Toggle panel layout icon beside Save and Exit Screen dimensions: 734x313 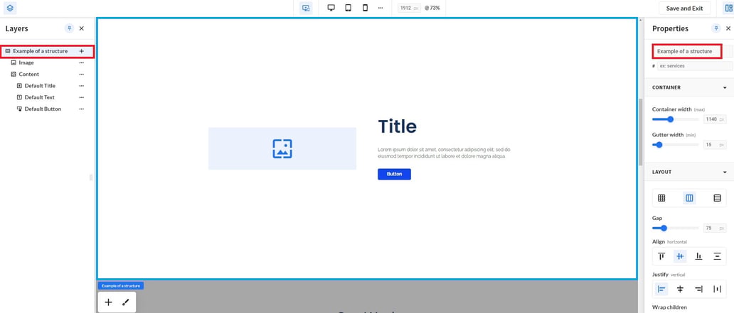pyautogui.click(x=728, y=8)
